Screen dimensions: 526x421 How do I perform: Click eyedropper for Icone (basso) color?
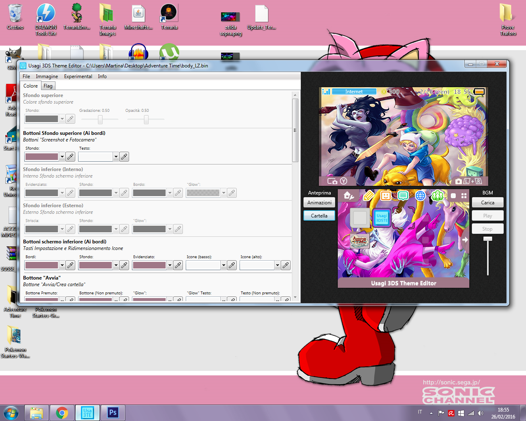coord(232,265)
